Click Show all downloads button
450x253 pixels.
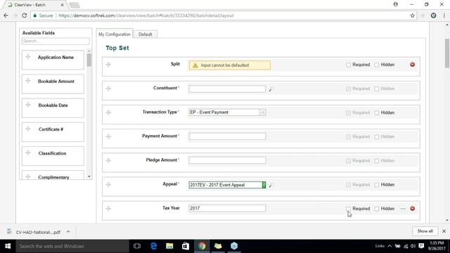425,231
